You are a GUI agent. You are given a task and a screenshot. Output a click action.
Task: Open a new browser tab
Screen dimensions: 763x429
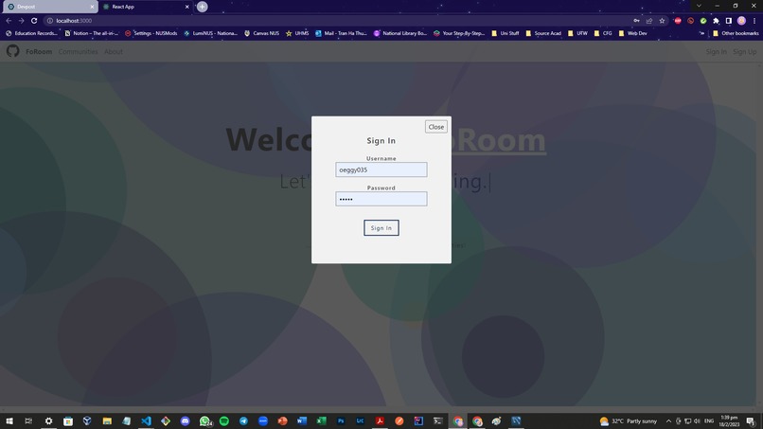202,7
